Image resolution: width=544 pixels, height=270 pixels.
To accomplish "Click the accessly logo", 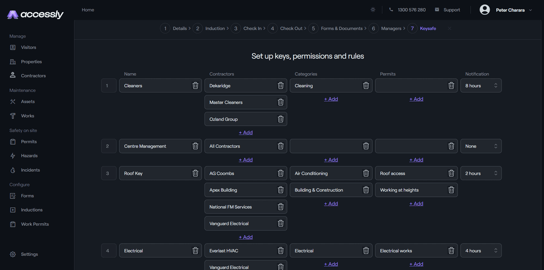I will [35, 14].
